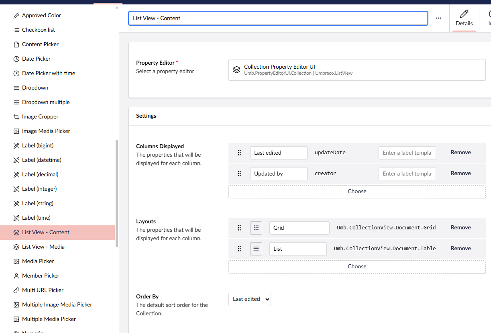Click the Multi URL Picker link icon

coord(16,290)
